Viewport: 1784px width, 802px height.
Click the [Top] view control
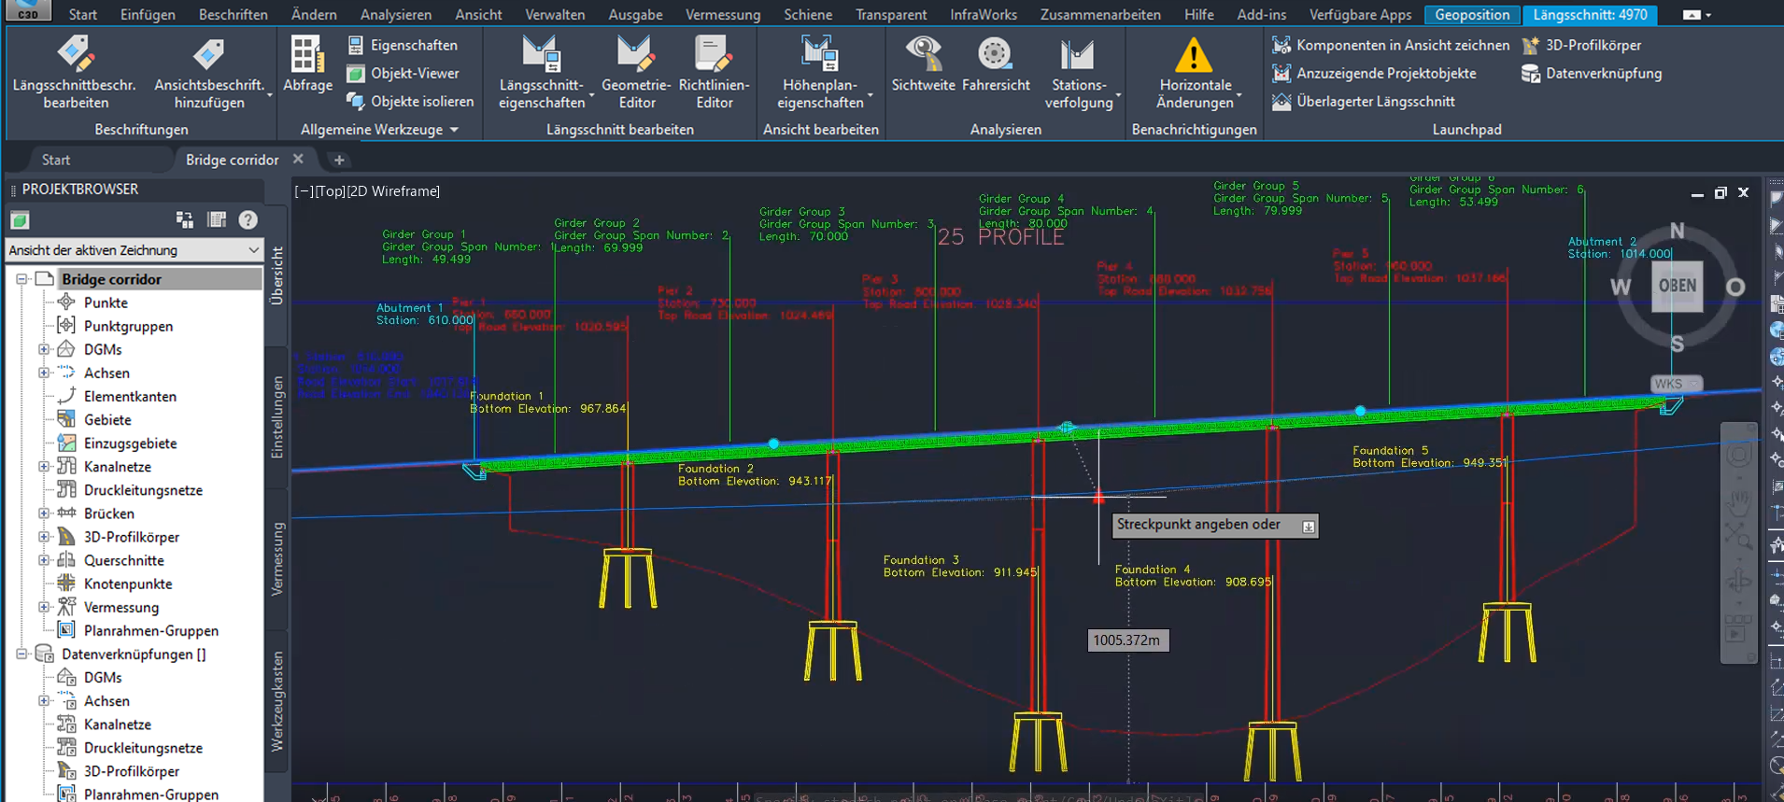point(330,191)
